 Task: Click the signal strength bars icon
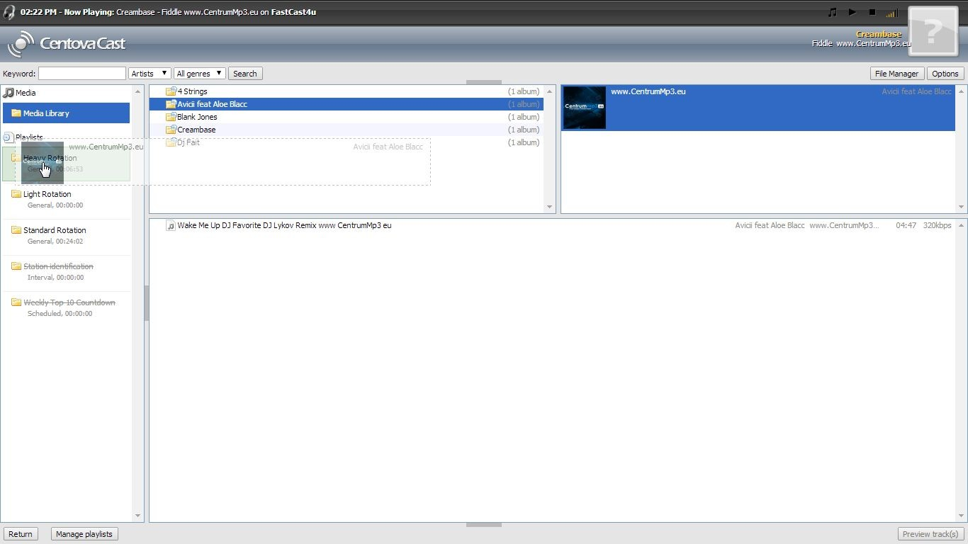tap(891, 13)
